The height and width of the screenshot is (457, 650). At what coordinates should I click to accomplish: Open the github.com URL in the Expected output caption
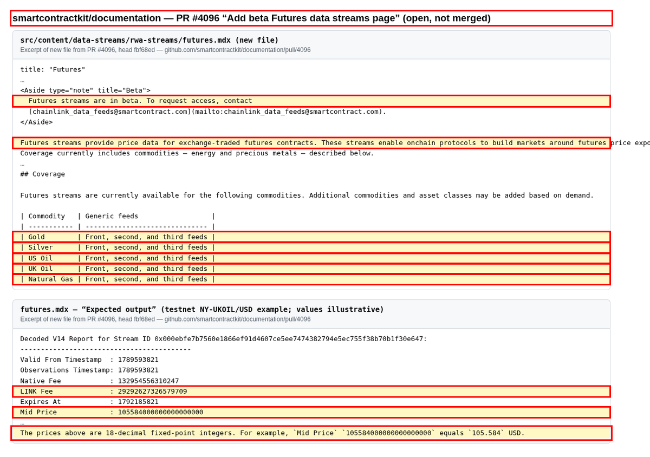point(238,319)
